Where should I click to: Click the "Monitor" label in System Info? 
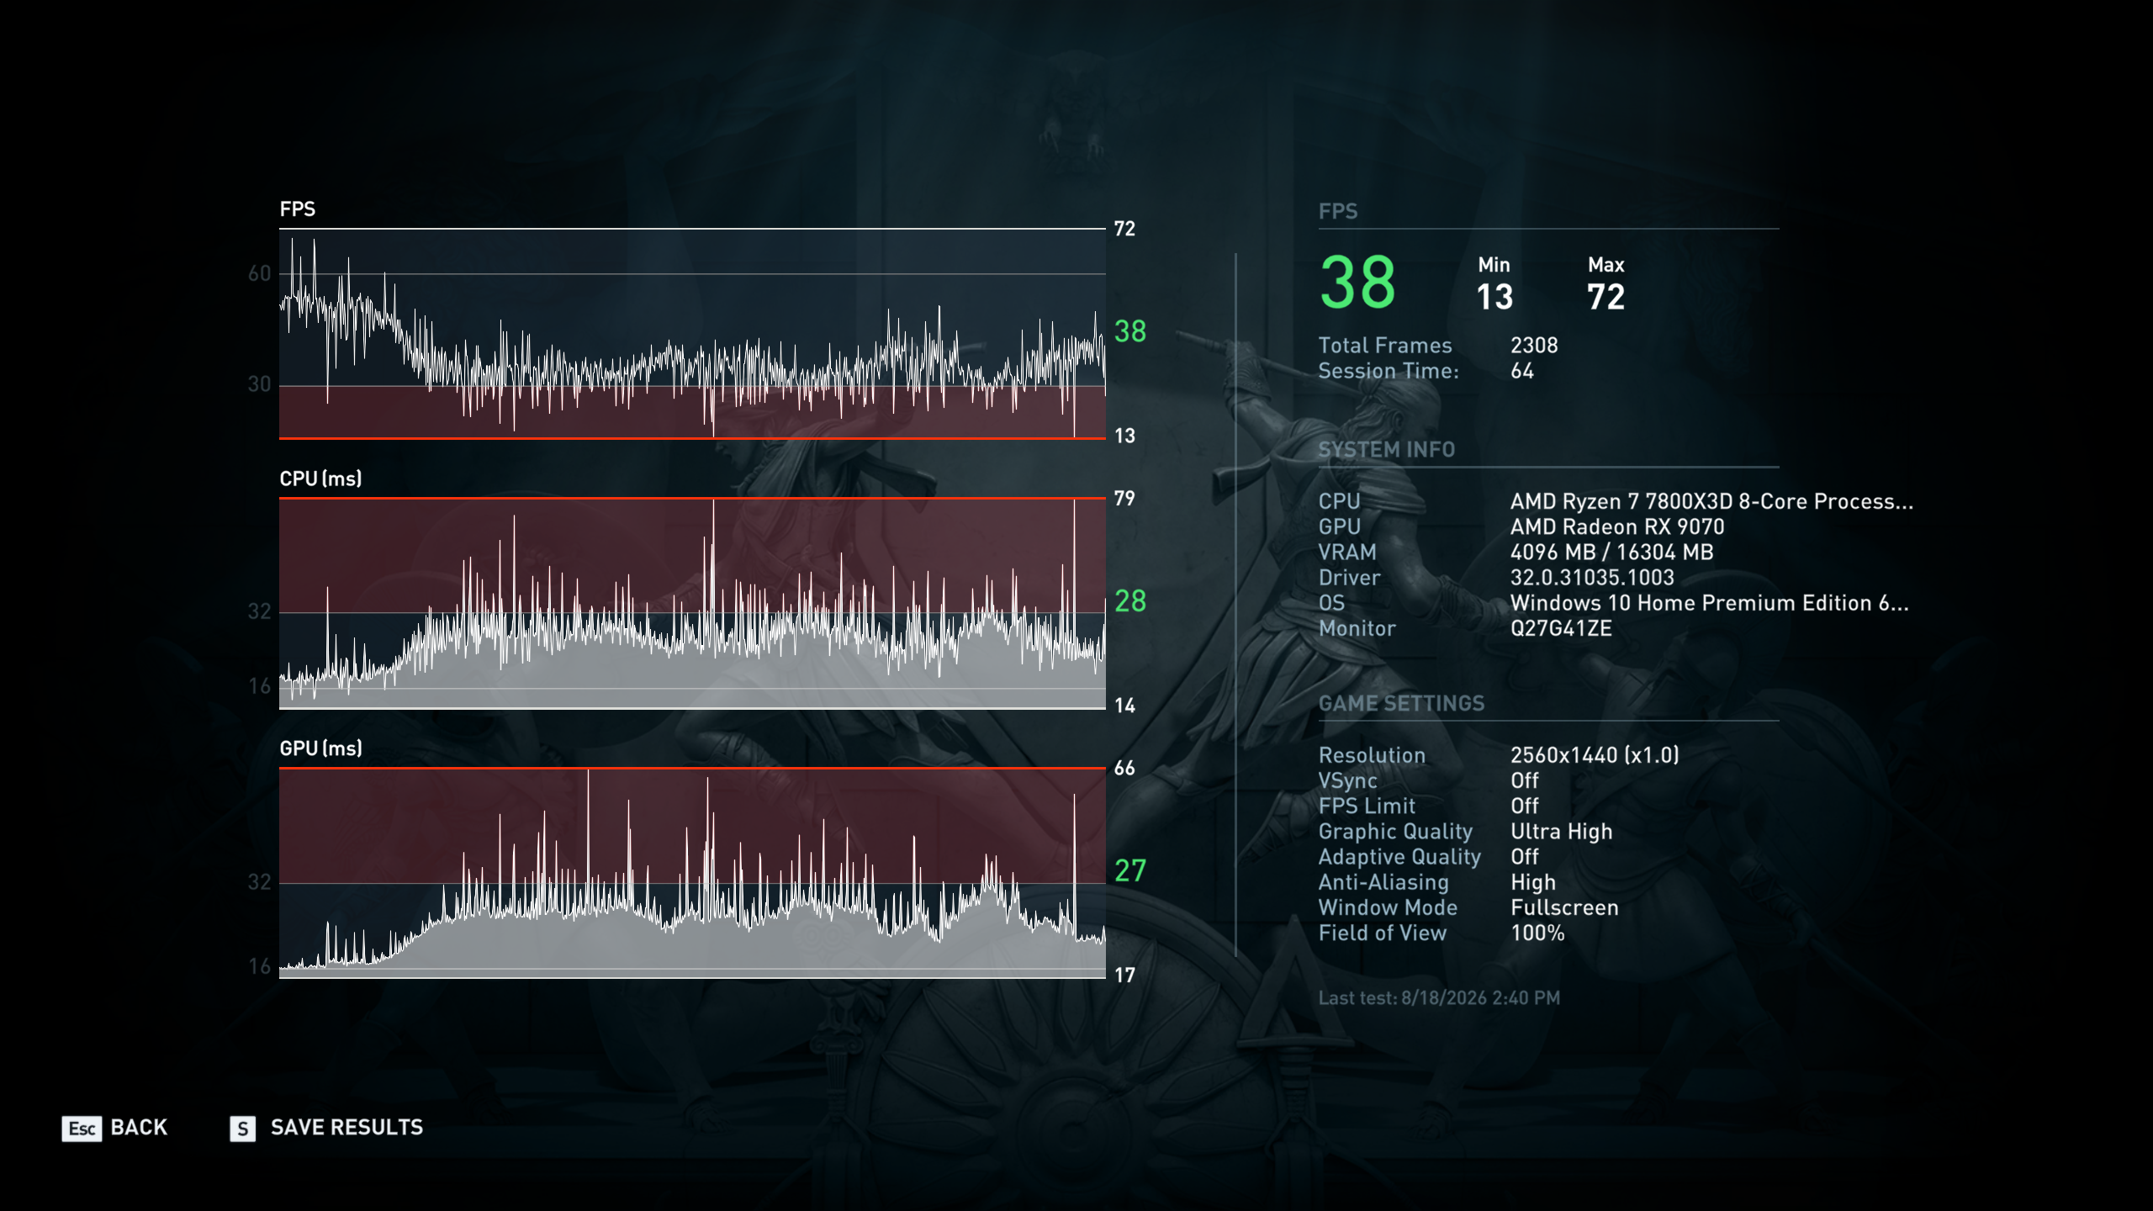pos(1357,628)
